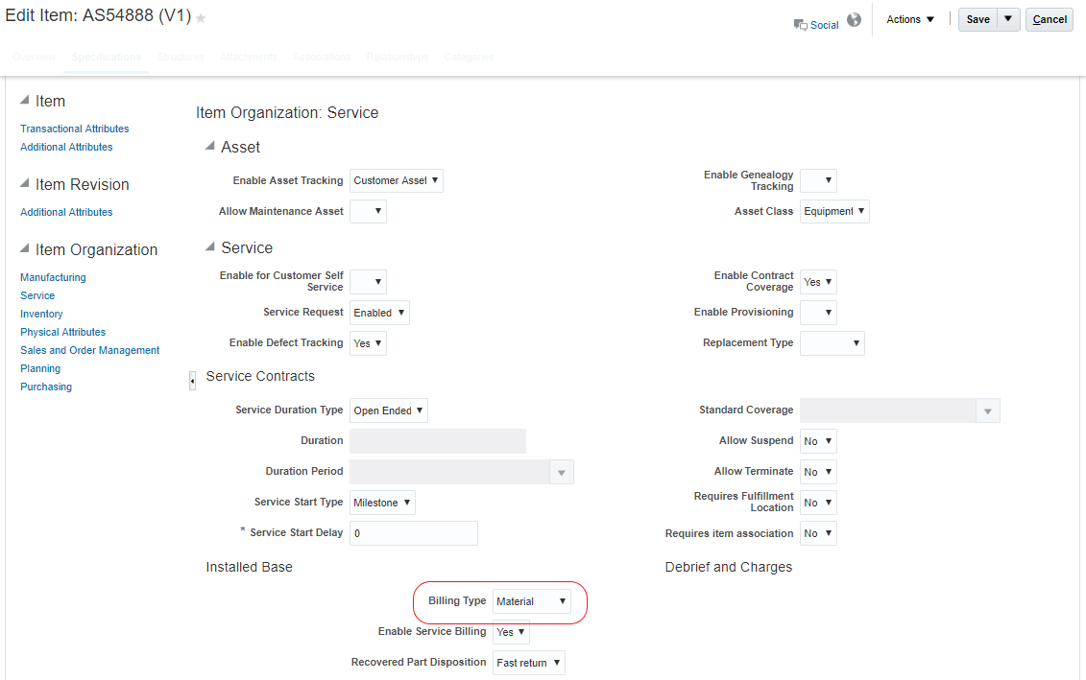
Task: Click the Cancel button
Action: tap(1050, 19)
